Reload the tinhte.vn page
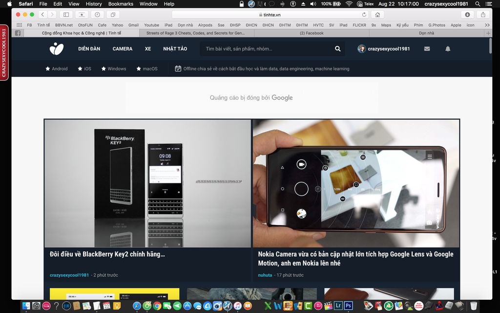The image size is (500, 313). pyautogui.click(x=364, y=15)
